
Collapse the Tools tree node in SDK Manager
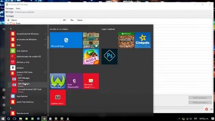coord(8,24)
